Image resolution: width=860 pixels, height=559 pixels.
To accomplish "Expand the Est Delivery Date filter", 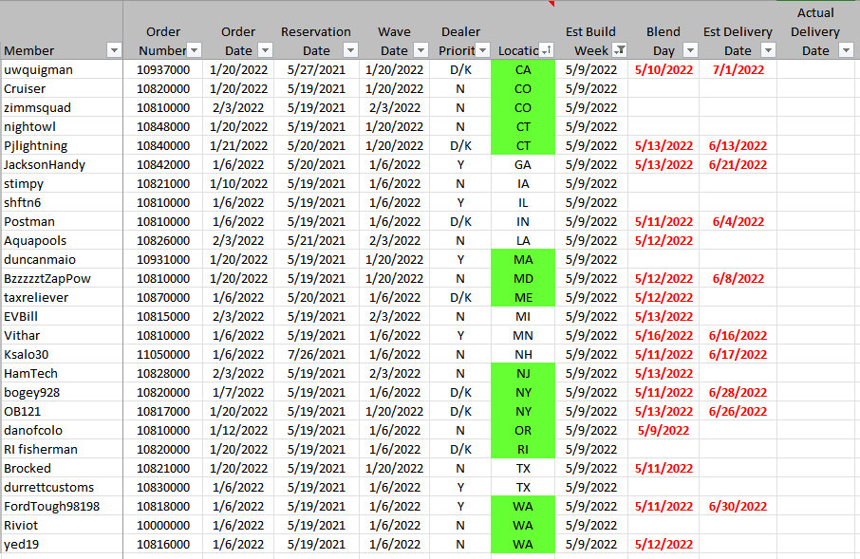I will click(x=766, y=50).
